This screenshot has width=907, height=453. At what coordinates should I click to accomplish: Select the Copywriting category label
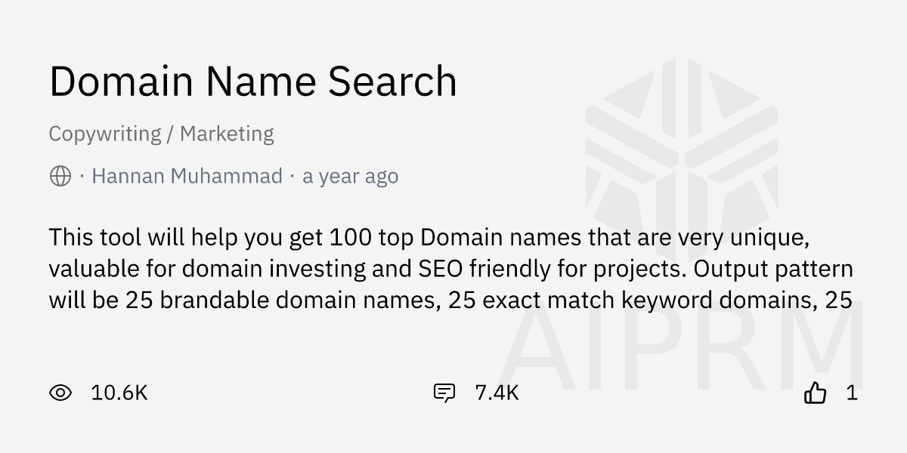click(104, 134)
